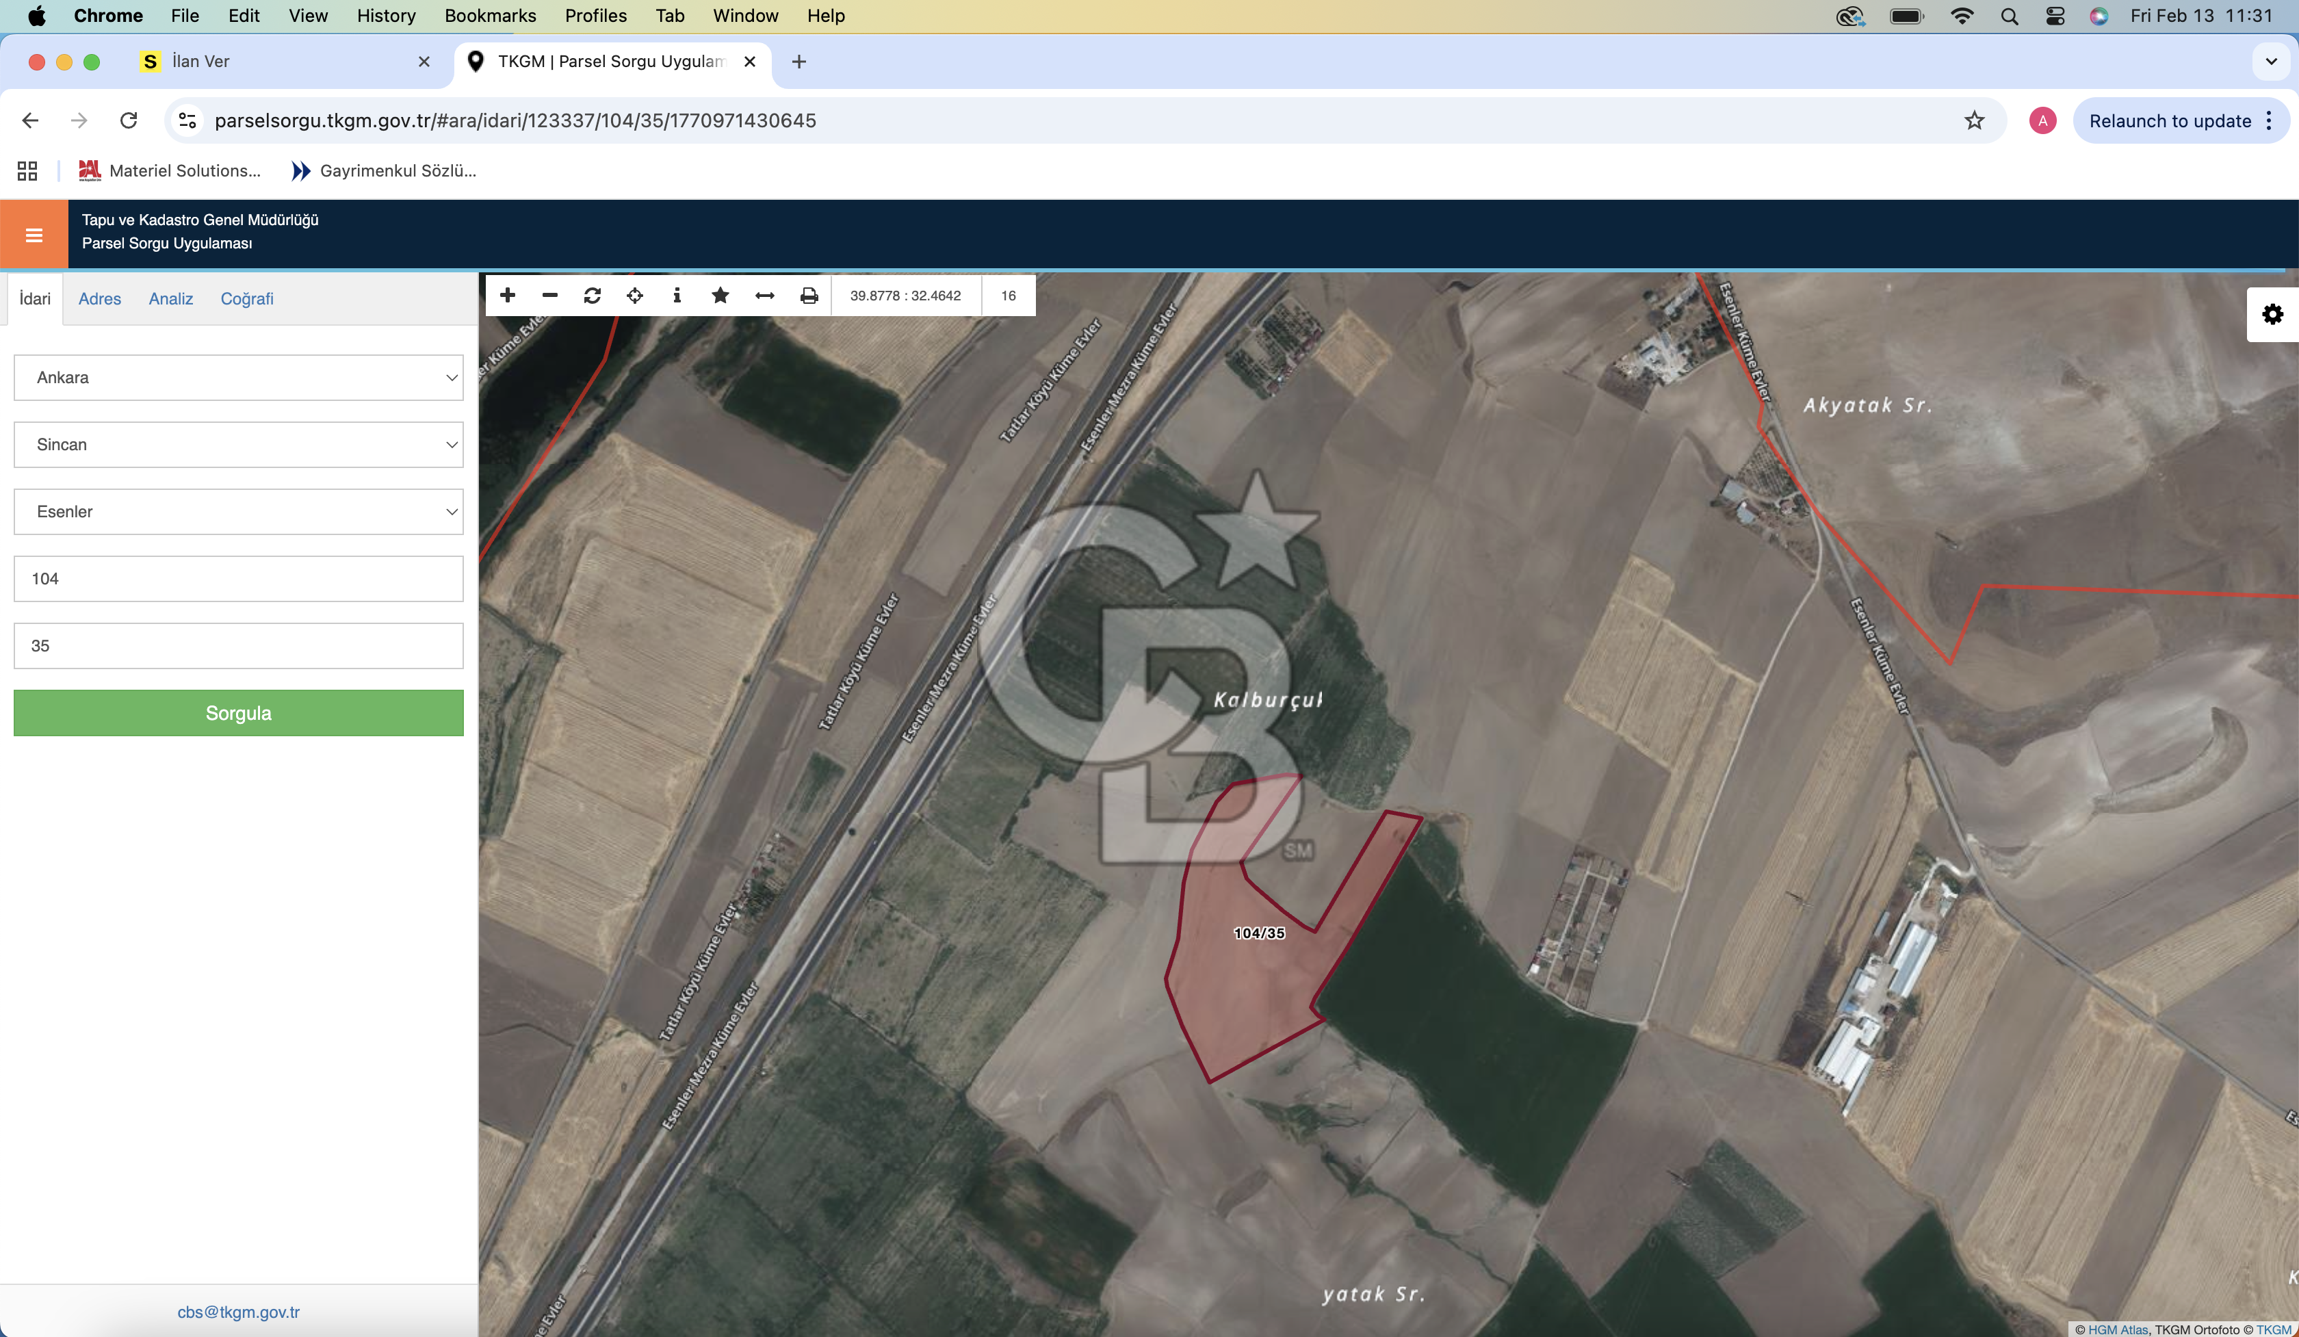Click the Relaunch to update button
2299x1337 pixels.
point(2170,121)
